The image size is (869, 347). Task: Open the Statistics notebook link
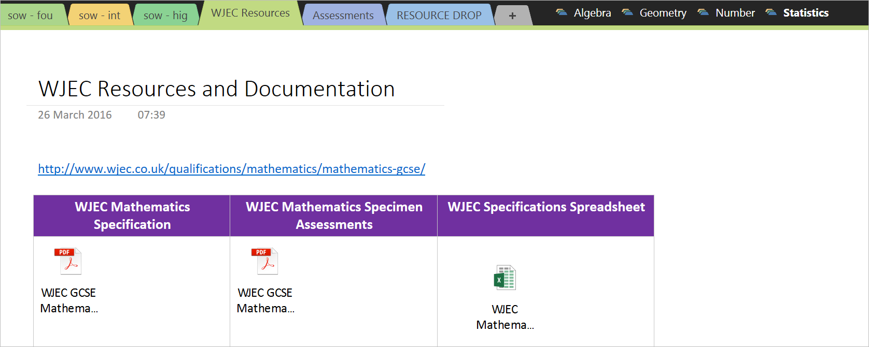806,12
